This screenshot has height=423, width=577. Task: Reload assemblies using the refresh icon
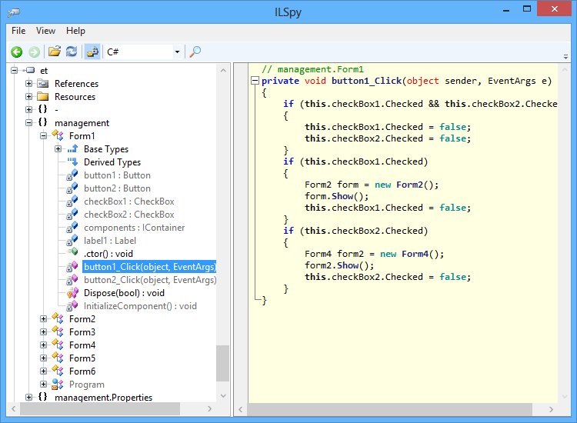pos(72,52)
